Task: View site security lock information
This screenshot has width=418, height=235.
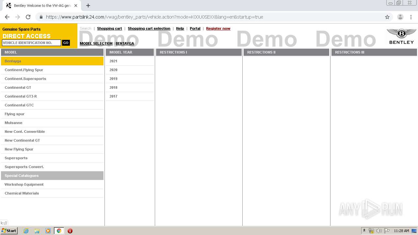Action: pyautogui.click(x=41, y=17)
